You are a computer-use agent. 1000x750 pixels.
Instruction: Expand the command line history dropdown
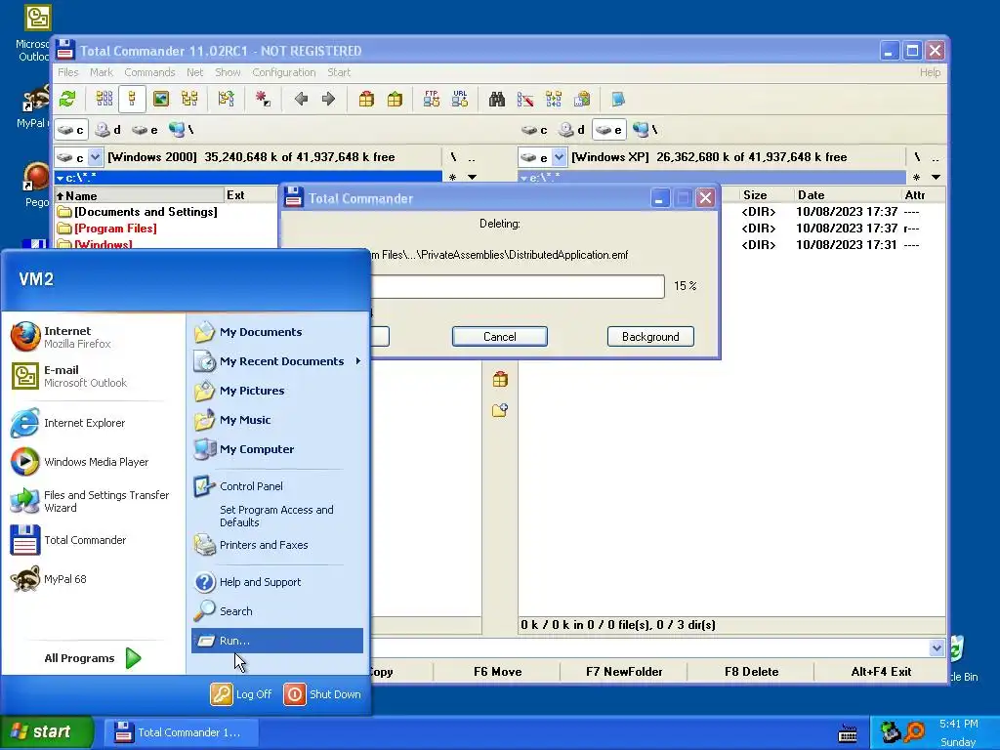(x=937, y=648)
